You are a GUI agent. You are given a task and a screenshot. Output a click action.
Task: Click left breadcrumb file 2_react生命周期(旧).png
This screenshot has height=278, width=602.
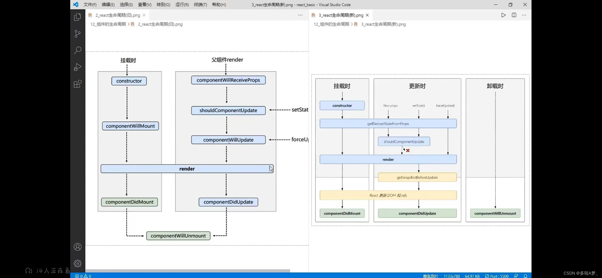click(x=160, y=24)
